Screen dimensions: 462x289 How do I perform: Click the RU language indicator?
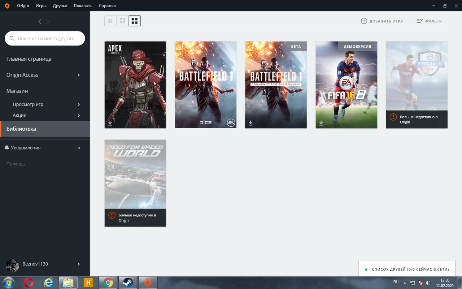[x=396, y=282]
